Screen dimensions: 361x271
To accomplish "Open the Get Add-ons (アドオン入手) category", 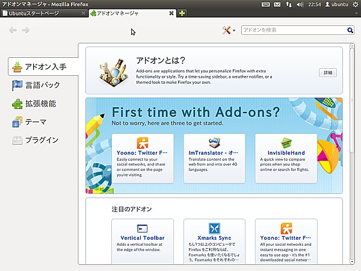I will point(43,67).
